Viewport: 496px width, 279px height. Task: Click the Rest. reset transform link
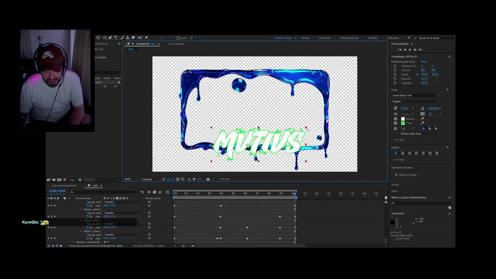(424, 62)
